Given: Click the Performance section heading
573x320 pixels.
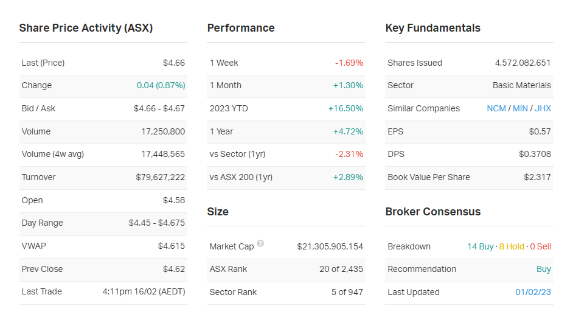Looking at the screenshot, I should coord(241,28).
